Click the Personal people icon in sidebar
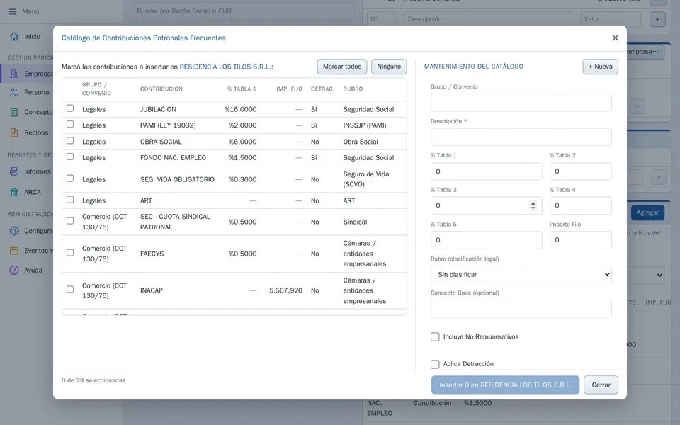The width and height of the screenshot is (680, 425). click(14, 92)
